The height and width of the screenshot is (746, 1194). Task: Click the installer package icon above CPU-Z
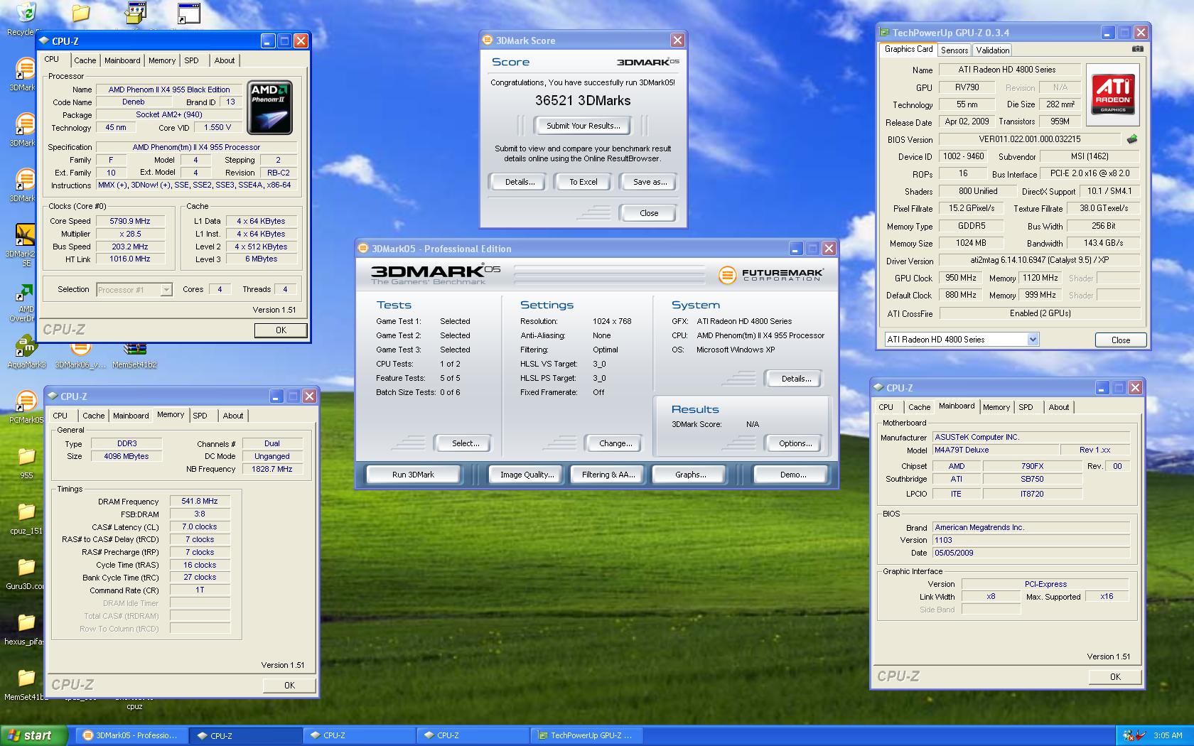[135, 14]
